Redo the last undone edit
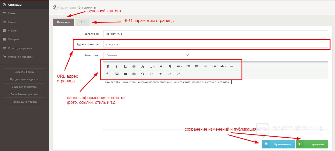Image resolution: width=335 pixels, height=151 pixels. tap(151, 74)
